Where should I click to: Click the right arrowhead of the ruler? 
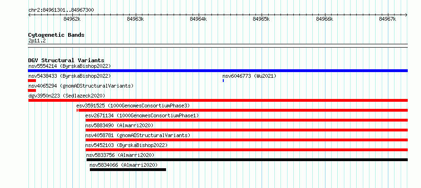[x=406, y=15]
